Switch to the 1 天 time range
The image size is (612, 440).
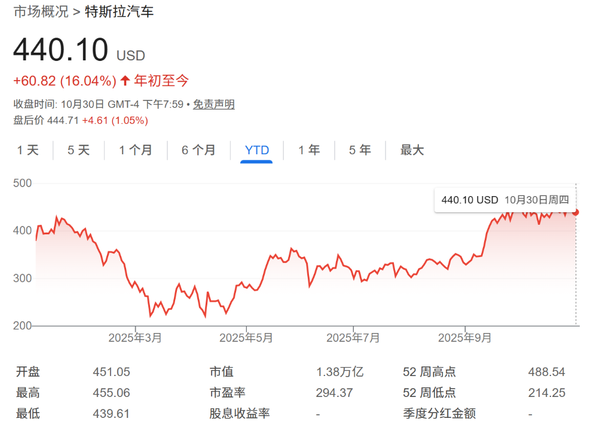(x=27, y=150)
